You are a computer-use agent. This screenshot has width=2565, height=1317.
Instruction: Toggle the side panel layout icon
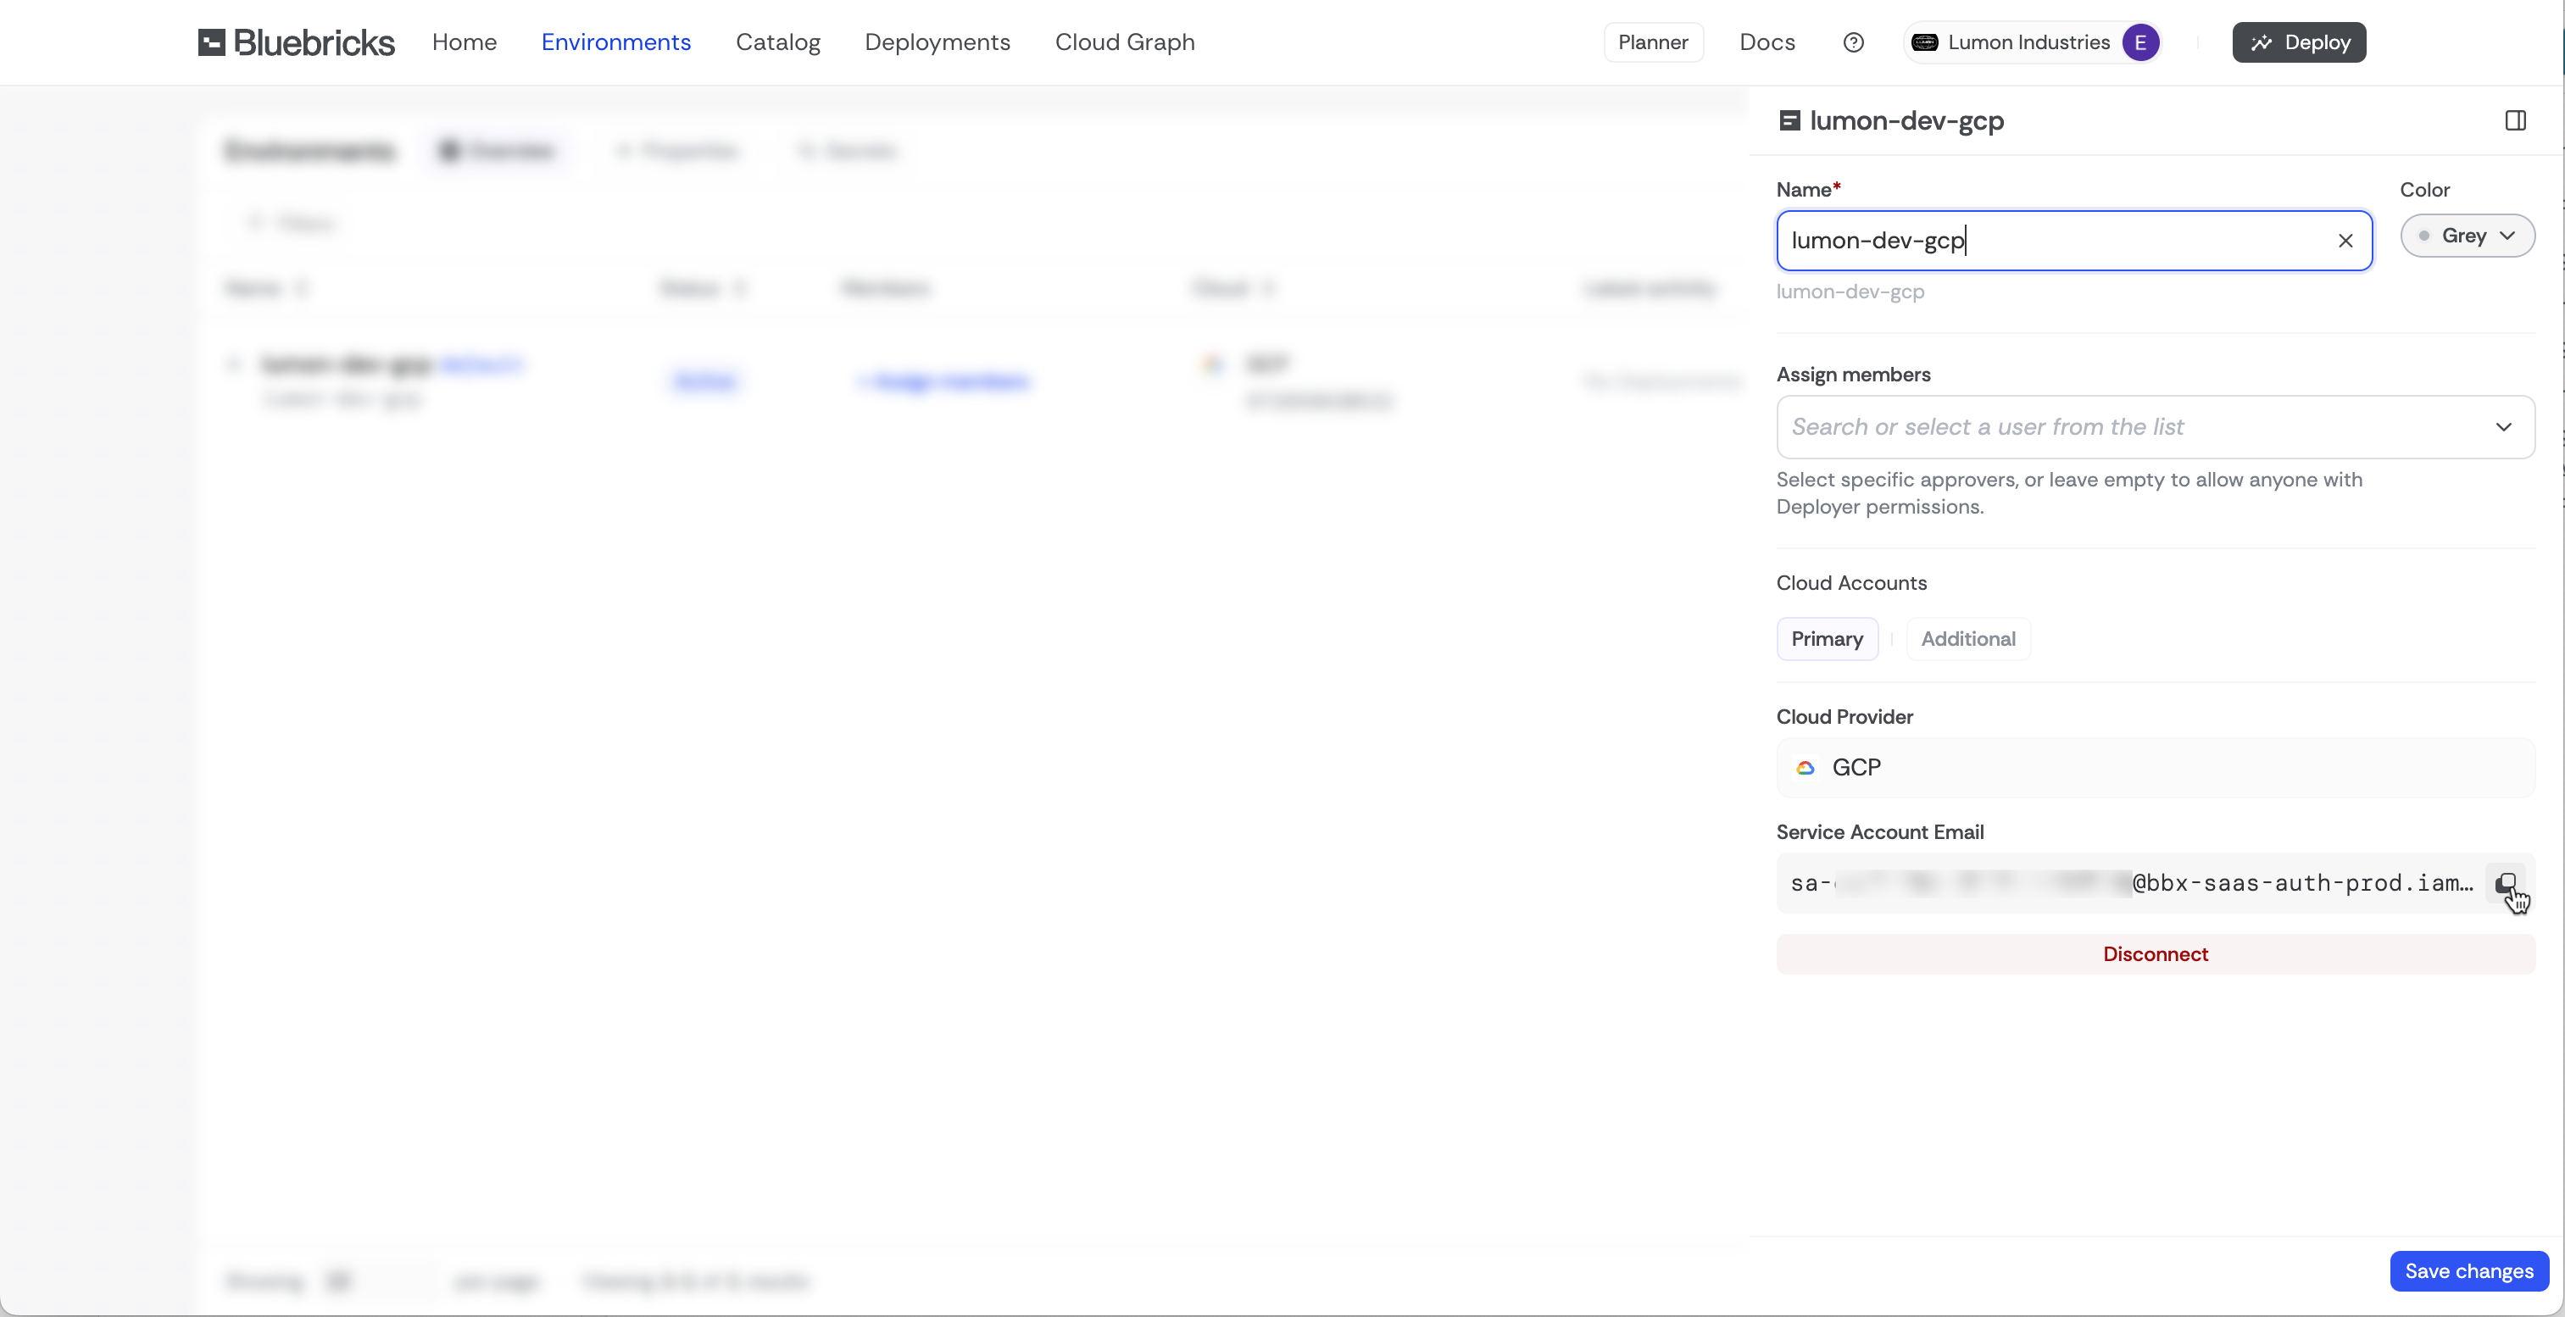tap(2515, 120)
